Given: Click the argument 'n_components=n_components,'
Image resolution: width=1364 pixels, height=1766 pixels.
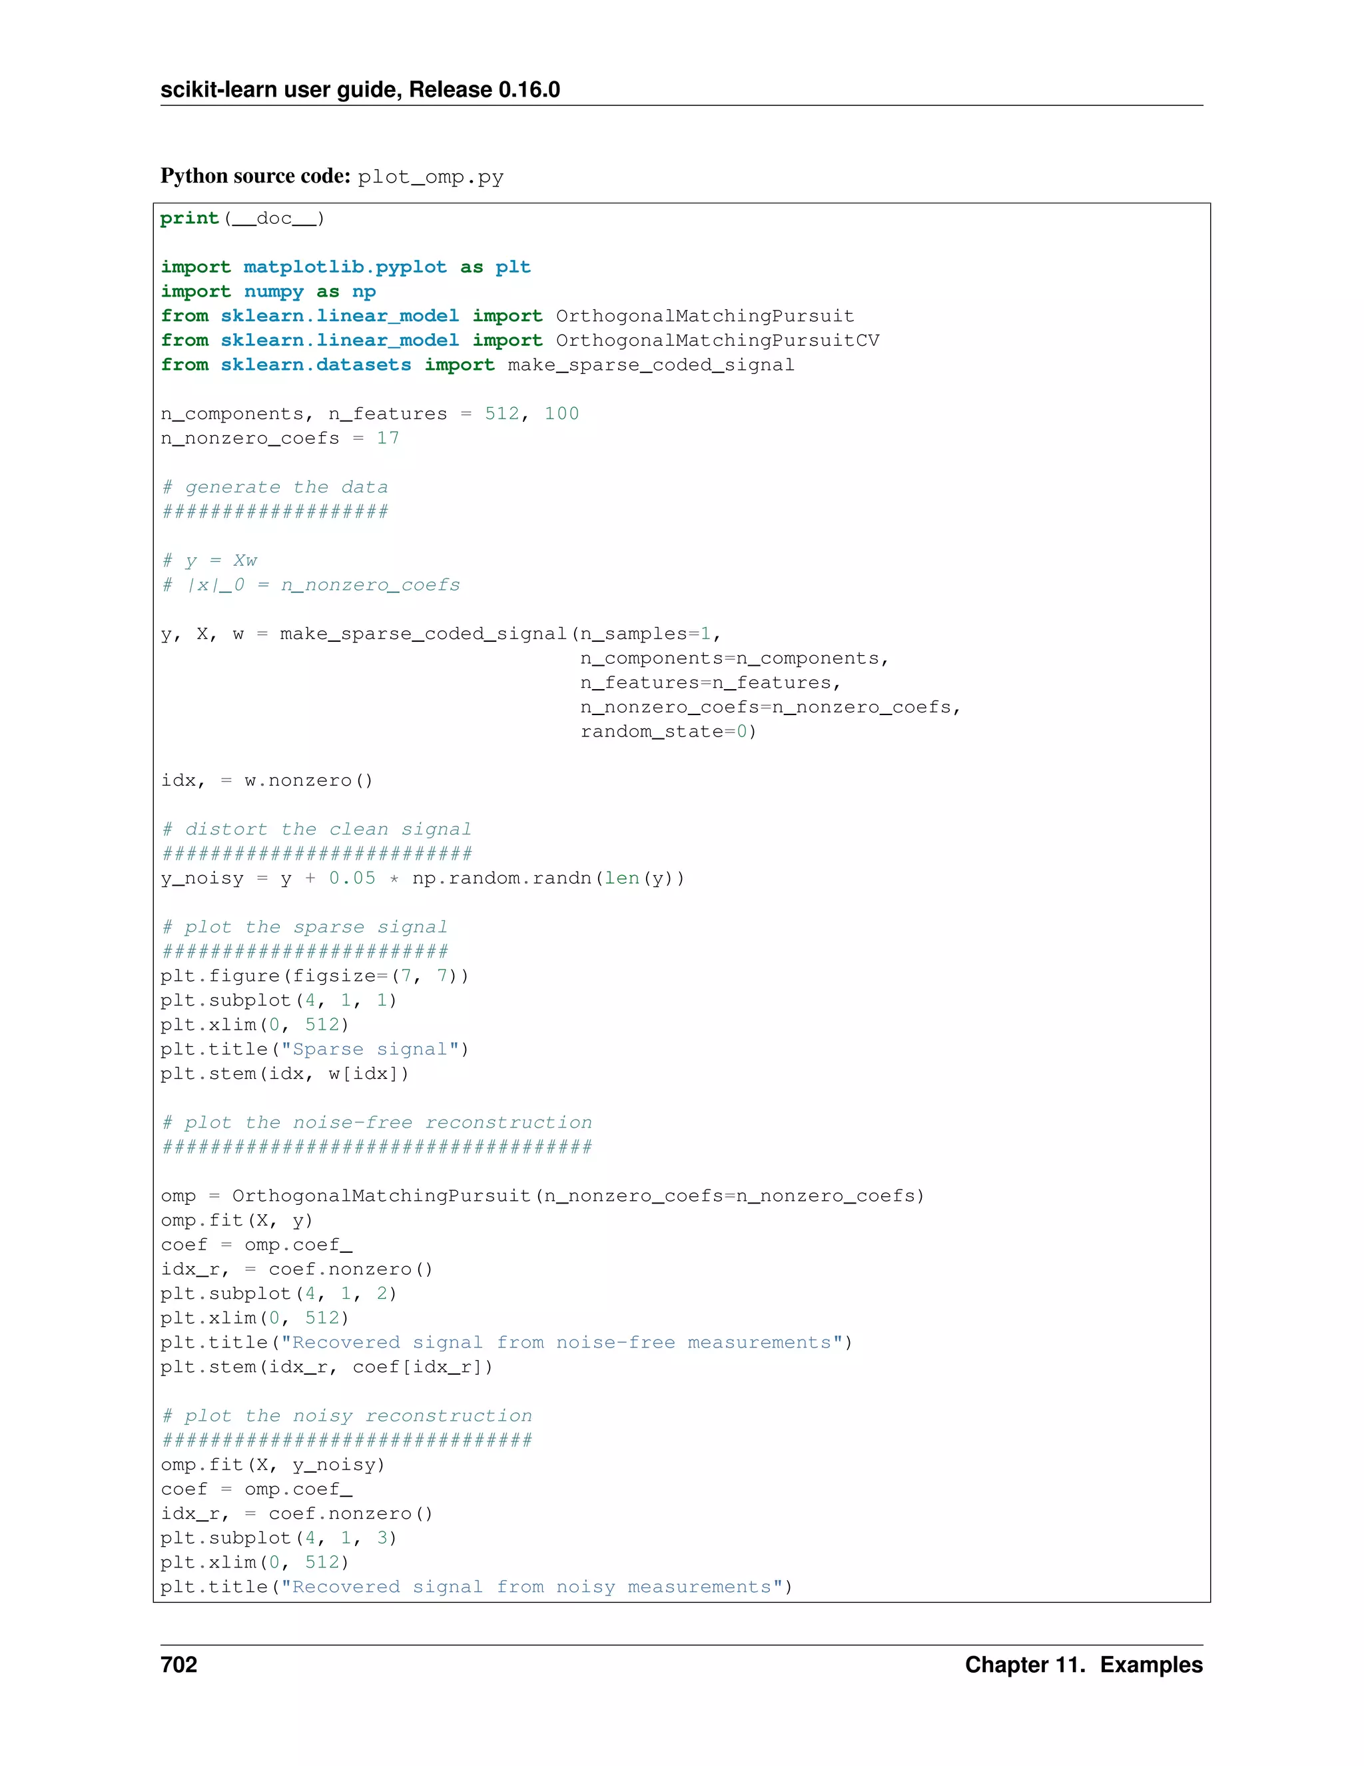Looking at the screenshot, I should tap(735, 658).
